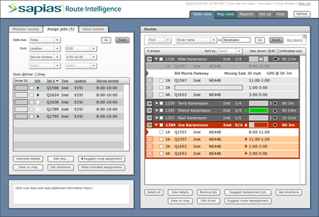
Task: Select the Drag style radio button
Action: point(36,74)
